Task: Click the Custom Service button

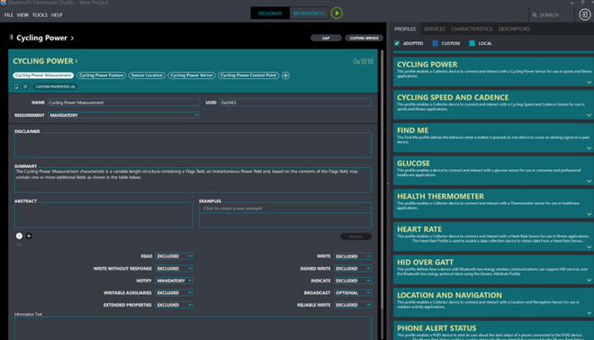Action: pyautogui.click(x=364, y=38)
